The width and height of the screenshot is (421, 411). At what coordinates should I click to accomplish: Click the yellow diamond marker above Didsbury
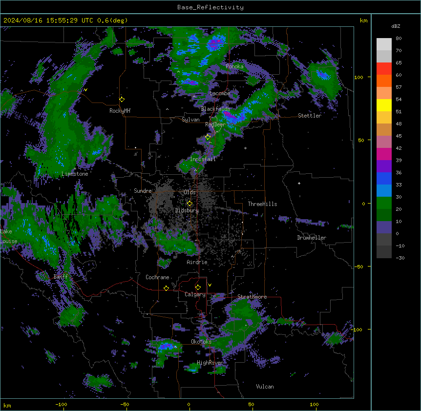coord(189,203)
